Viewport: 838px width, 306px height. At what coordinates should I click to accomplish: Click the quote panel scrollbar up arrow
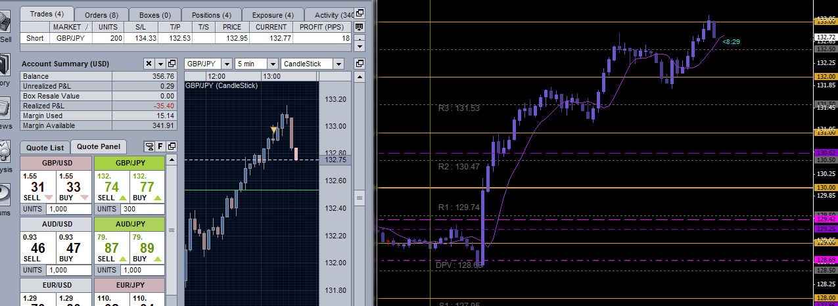[172, 160]
